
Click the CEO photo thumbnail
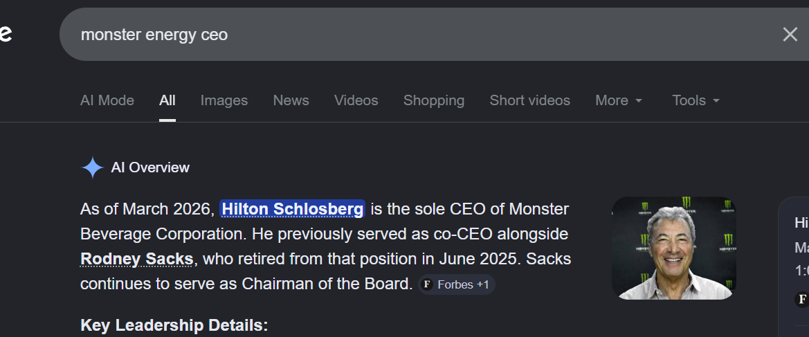pos(673,248)
